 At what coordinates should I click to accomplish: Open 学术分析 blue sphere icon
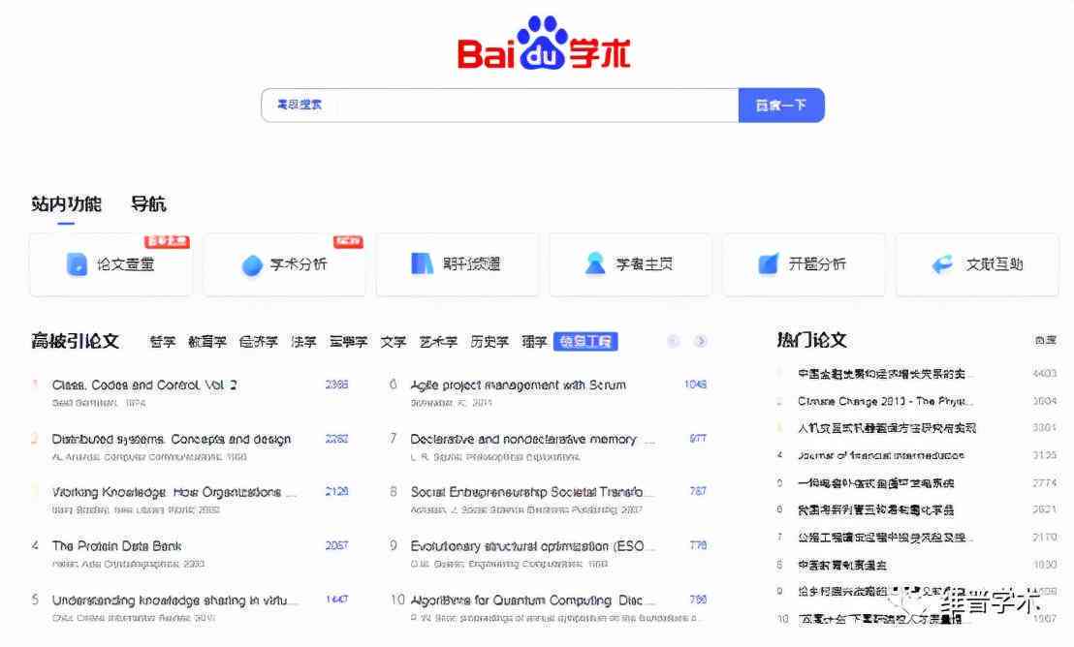[252, 265]
